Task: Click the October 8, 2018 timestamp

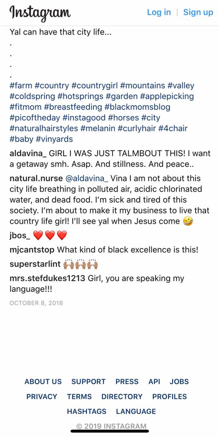Action: point(36,303)
